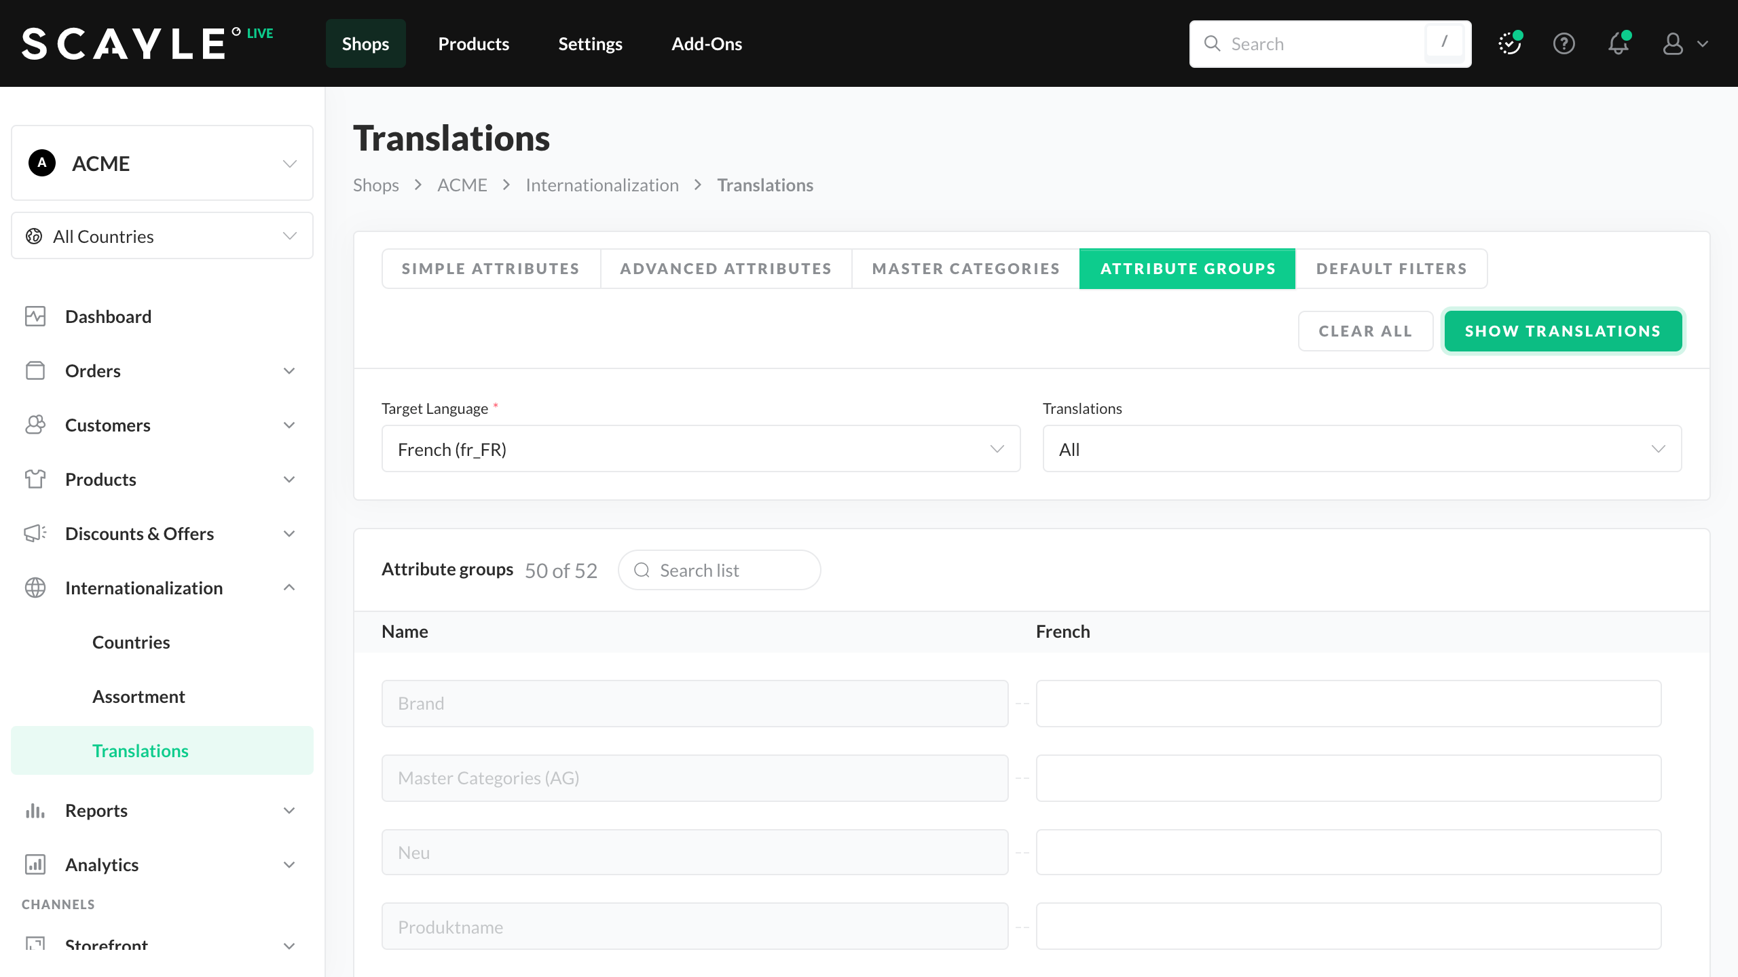Viewport: 1738px width, 977px height.
Task: Open the Target Language dropdown
Action: coord(701,449)
